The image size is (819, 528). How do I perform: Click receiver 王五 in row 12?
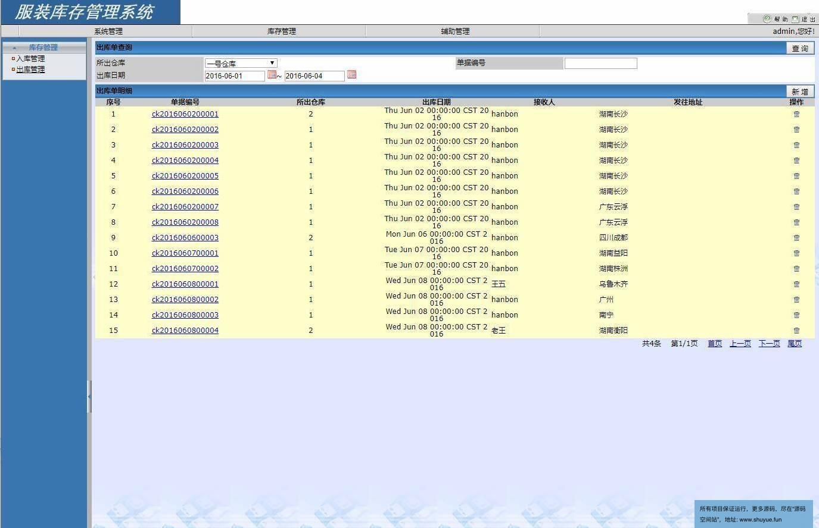tap(499, 284)
